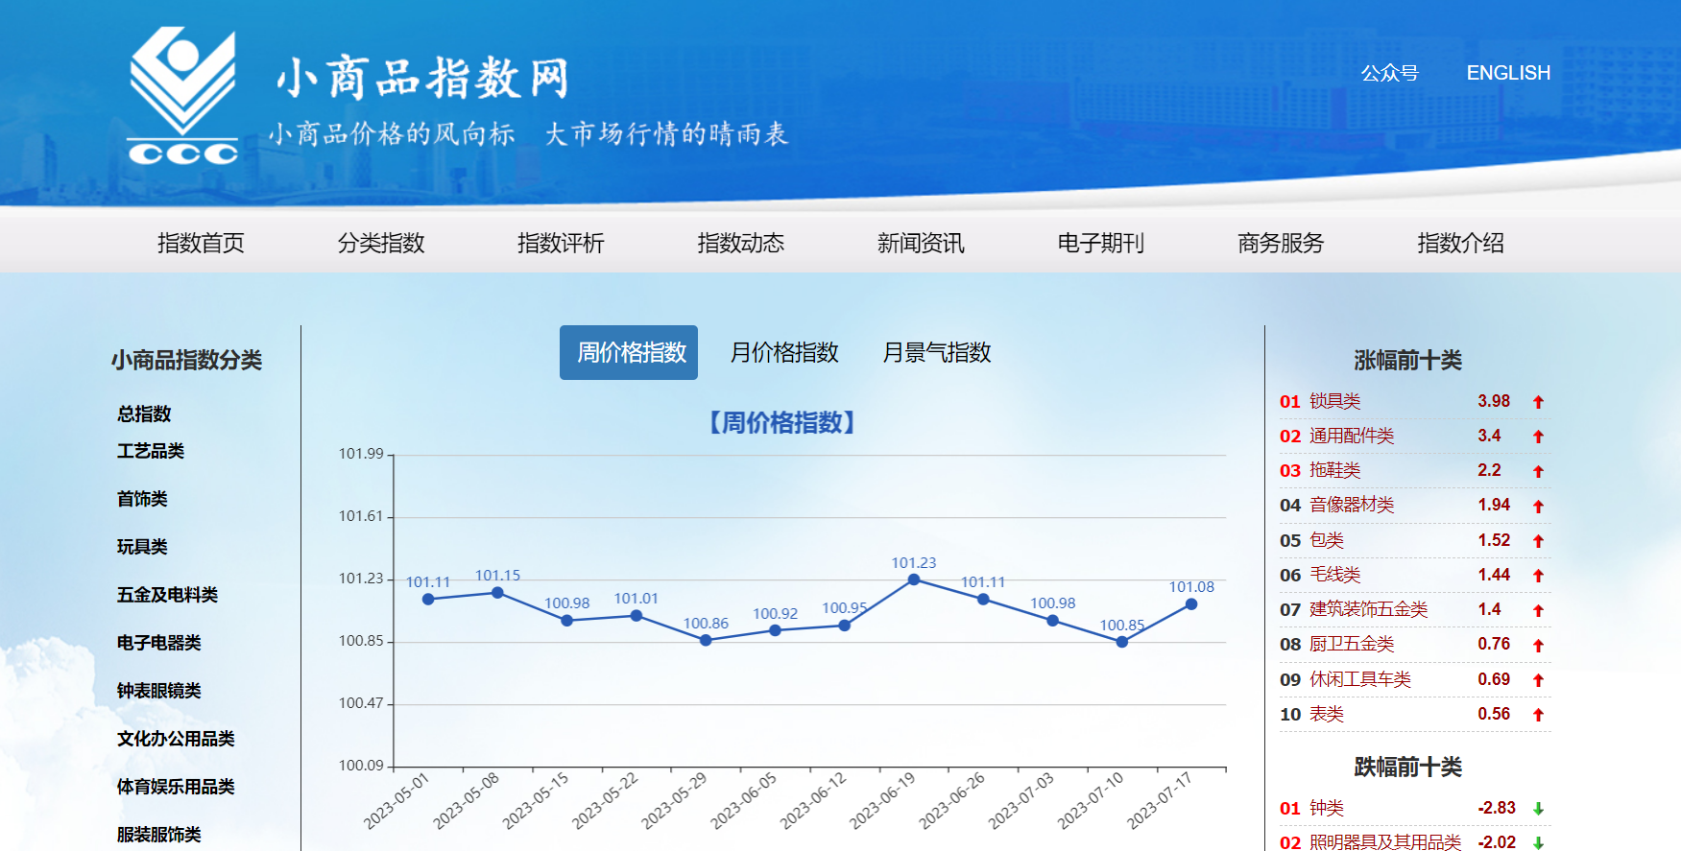Image resolution: width=1681 pixels, height=851 pixels.
Task: Open 照明器具及其用品类 in the decliners list
Action: (1385, 842)
